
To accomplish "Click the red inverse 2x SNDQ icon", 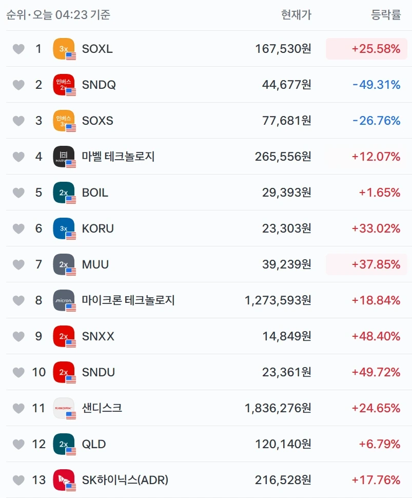I will 64,85.
